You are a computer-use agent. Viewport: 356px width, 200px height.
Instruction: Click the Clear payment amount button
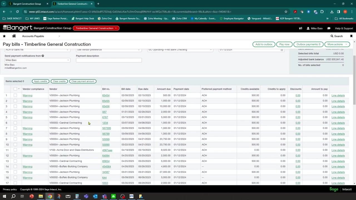pos(83,81)
